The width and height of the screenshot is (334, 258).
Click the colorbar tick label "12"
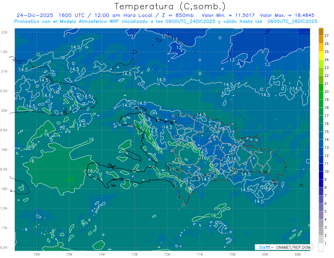point(327,155)
